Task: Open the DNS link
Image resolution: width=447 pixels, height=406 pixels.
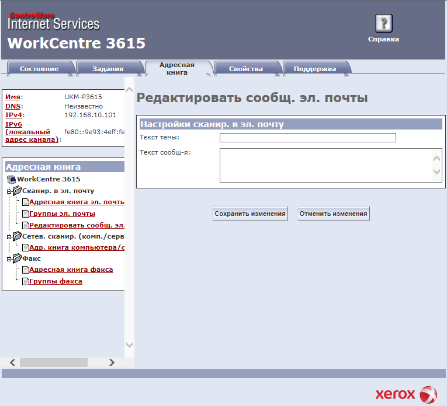Action: [13, 106]
